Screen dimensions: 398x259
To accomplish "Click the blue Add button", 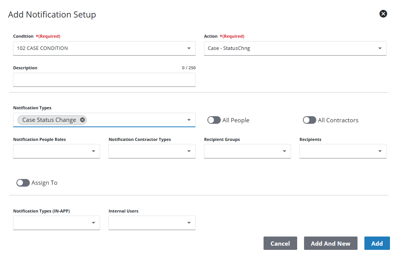I will (377, 243).
